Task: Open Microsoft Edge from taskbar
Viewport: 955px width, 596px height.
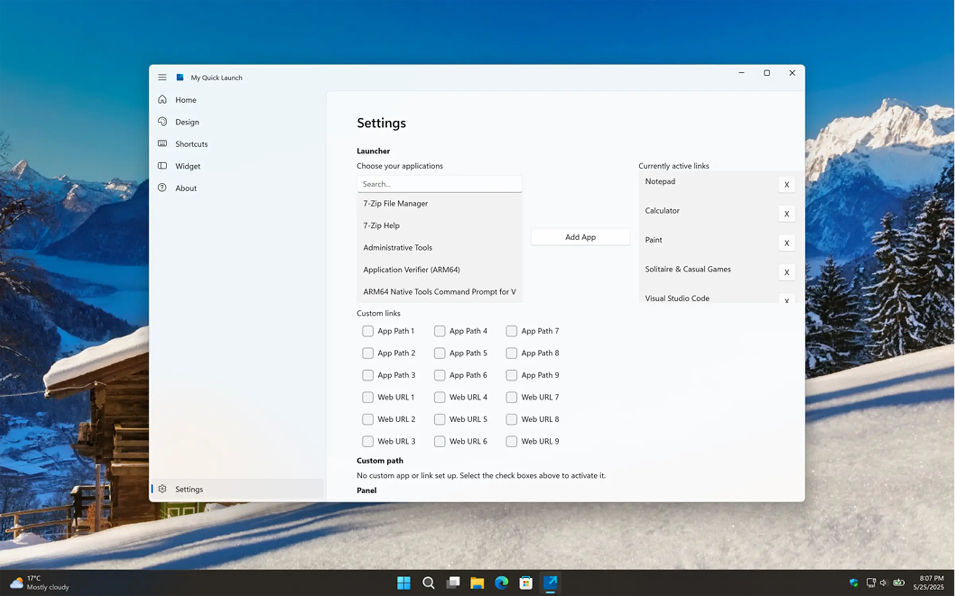Action: coord(501,583)
